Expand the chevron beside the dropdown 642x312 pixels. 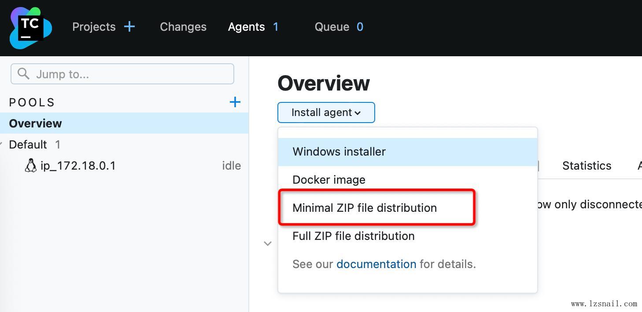267,243
